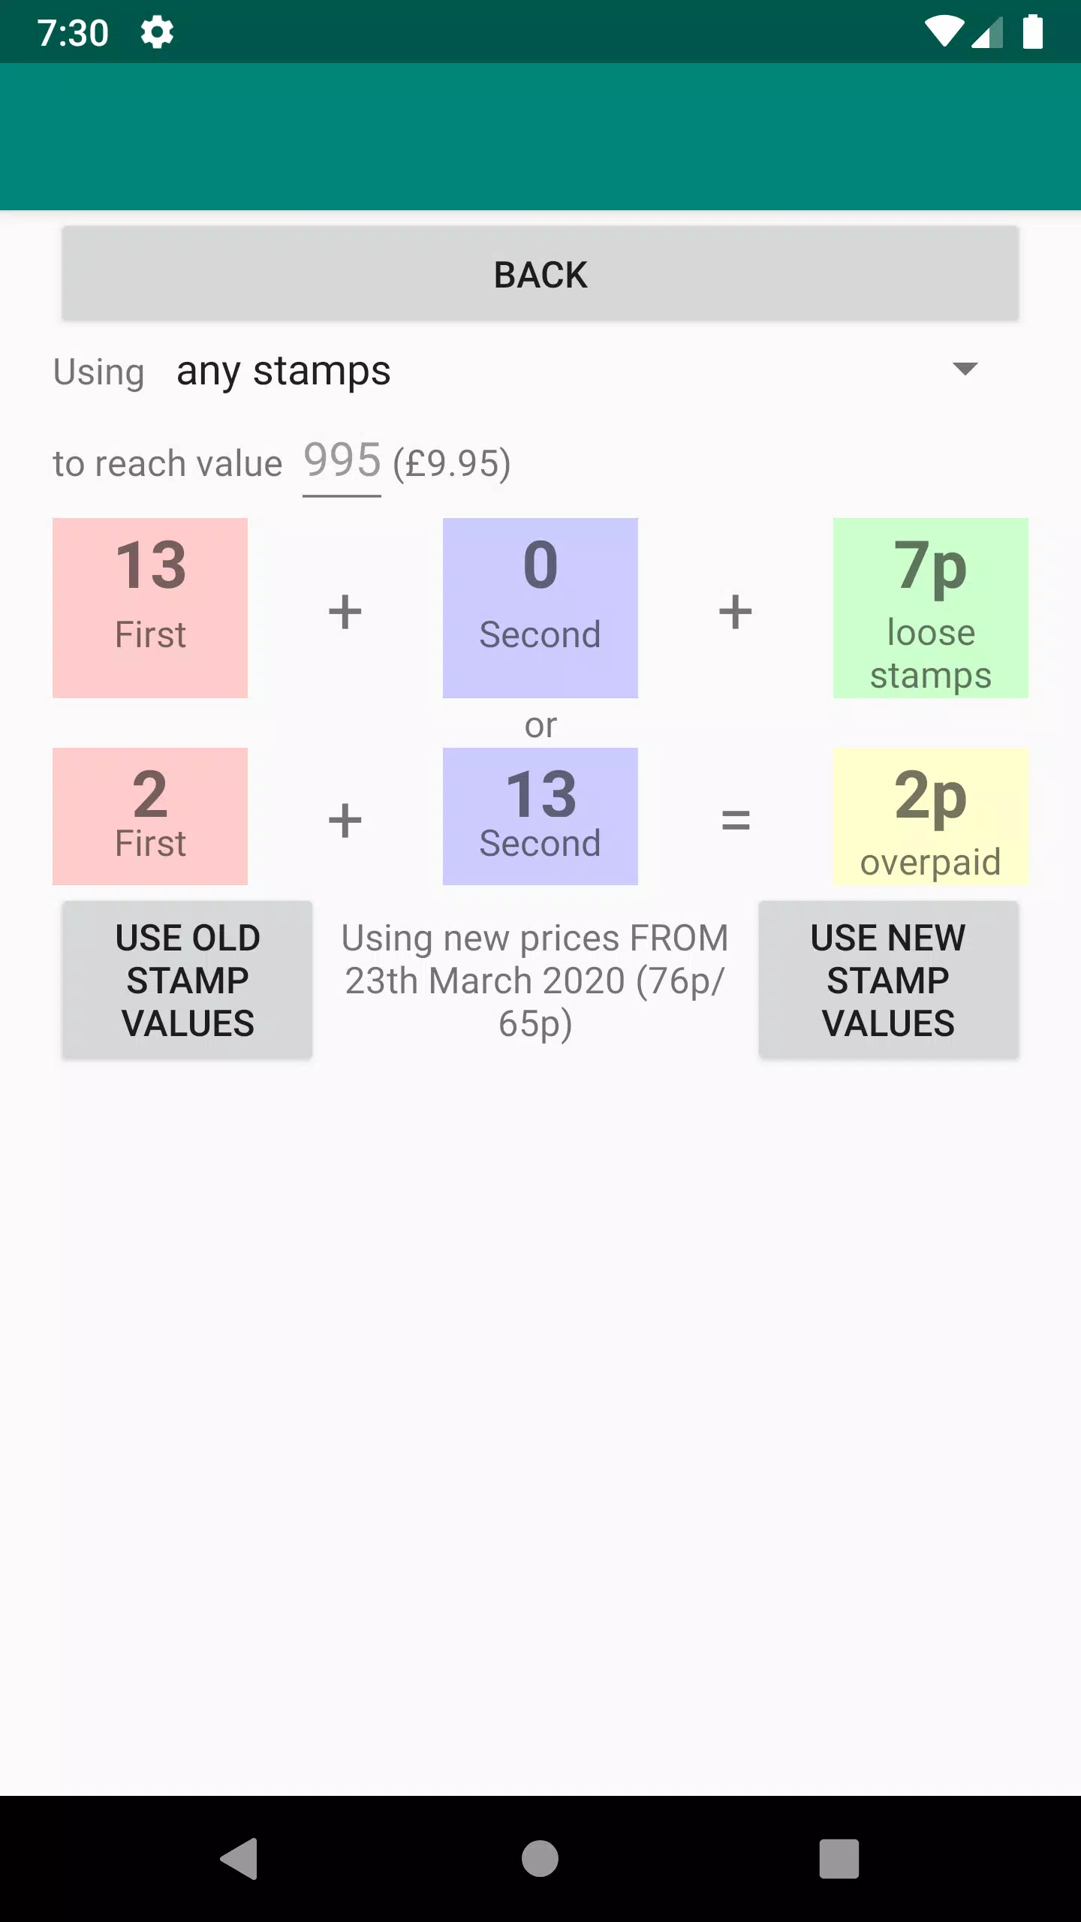Image resolution: width=1081 pixels, height=1922 pixels.
Task: Select the 'any stamps' spinner text
Action: tap(284, 371)
